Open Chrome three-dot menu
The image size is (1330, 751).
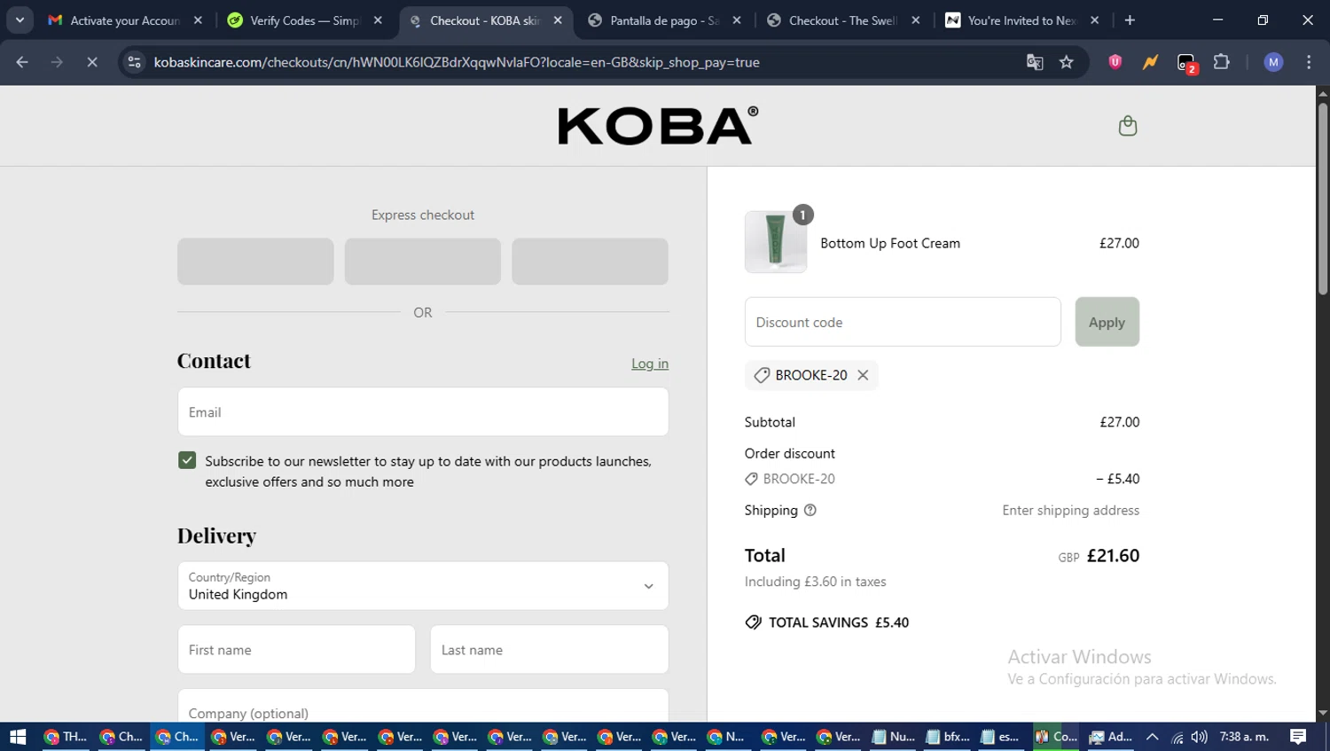click(x=1309, y=62)
